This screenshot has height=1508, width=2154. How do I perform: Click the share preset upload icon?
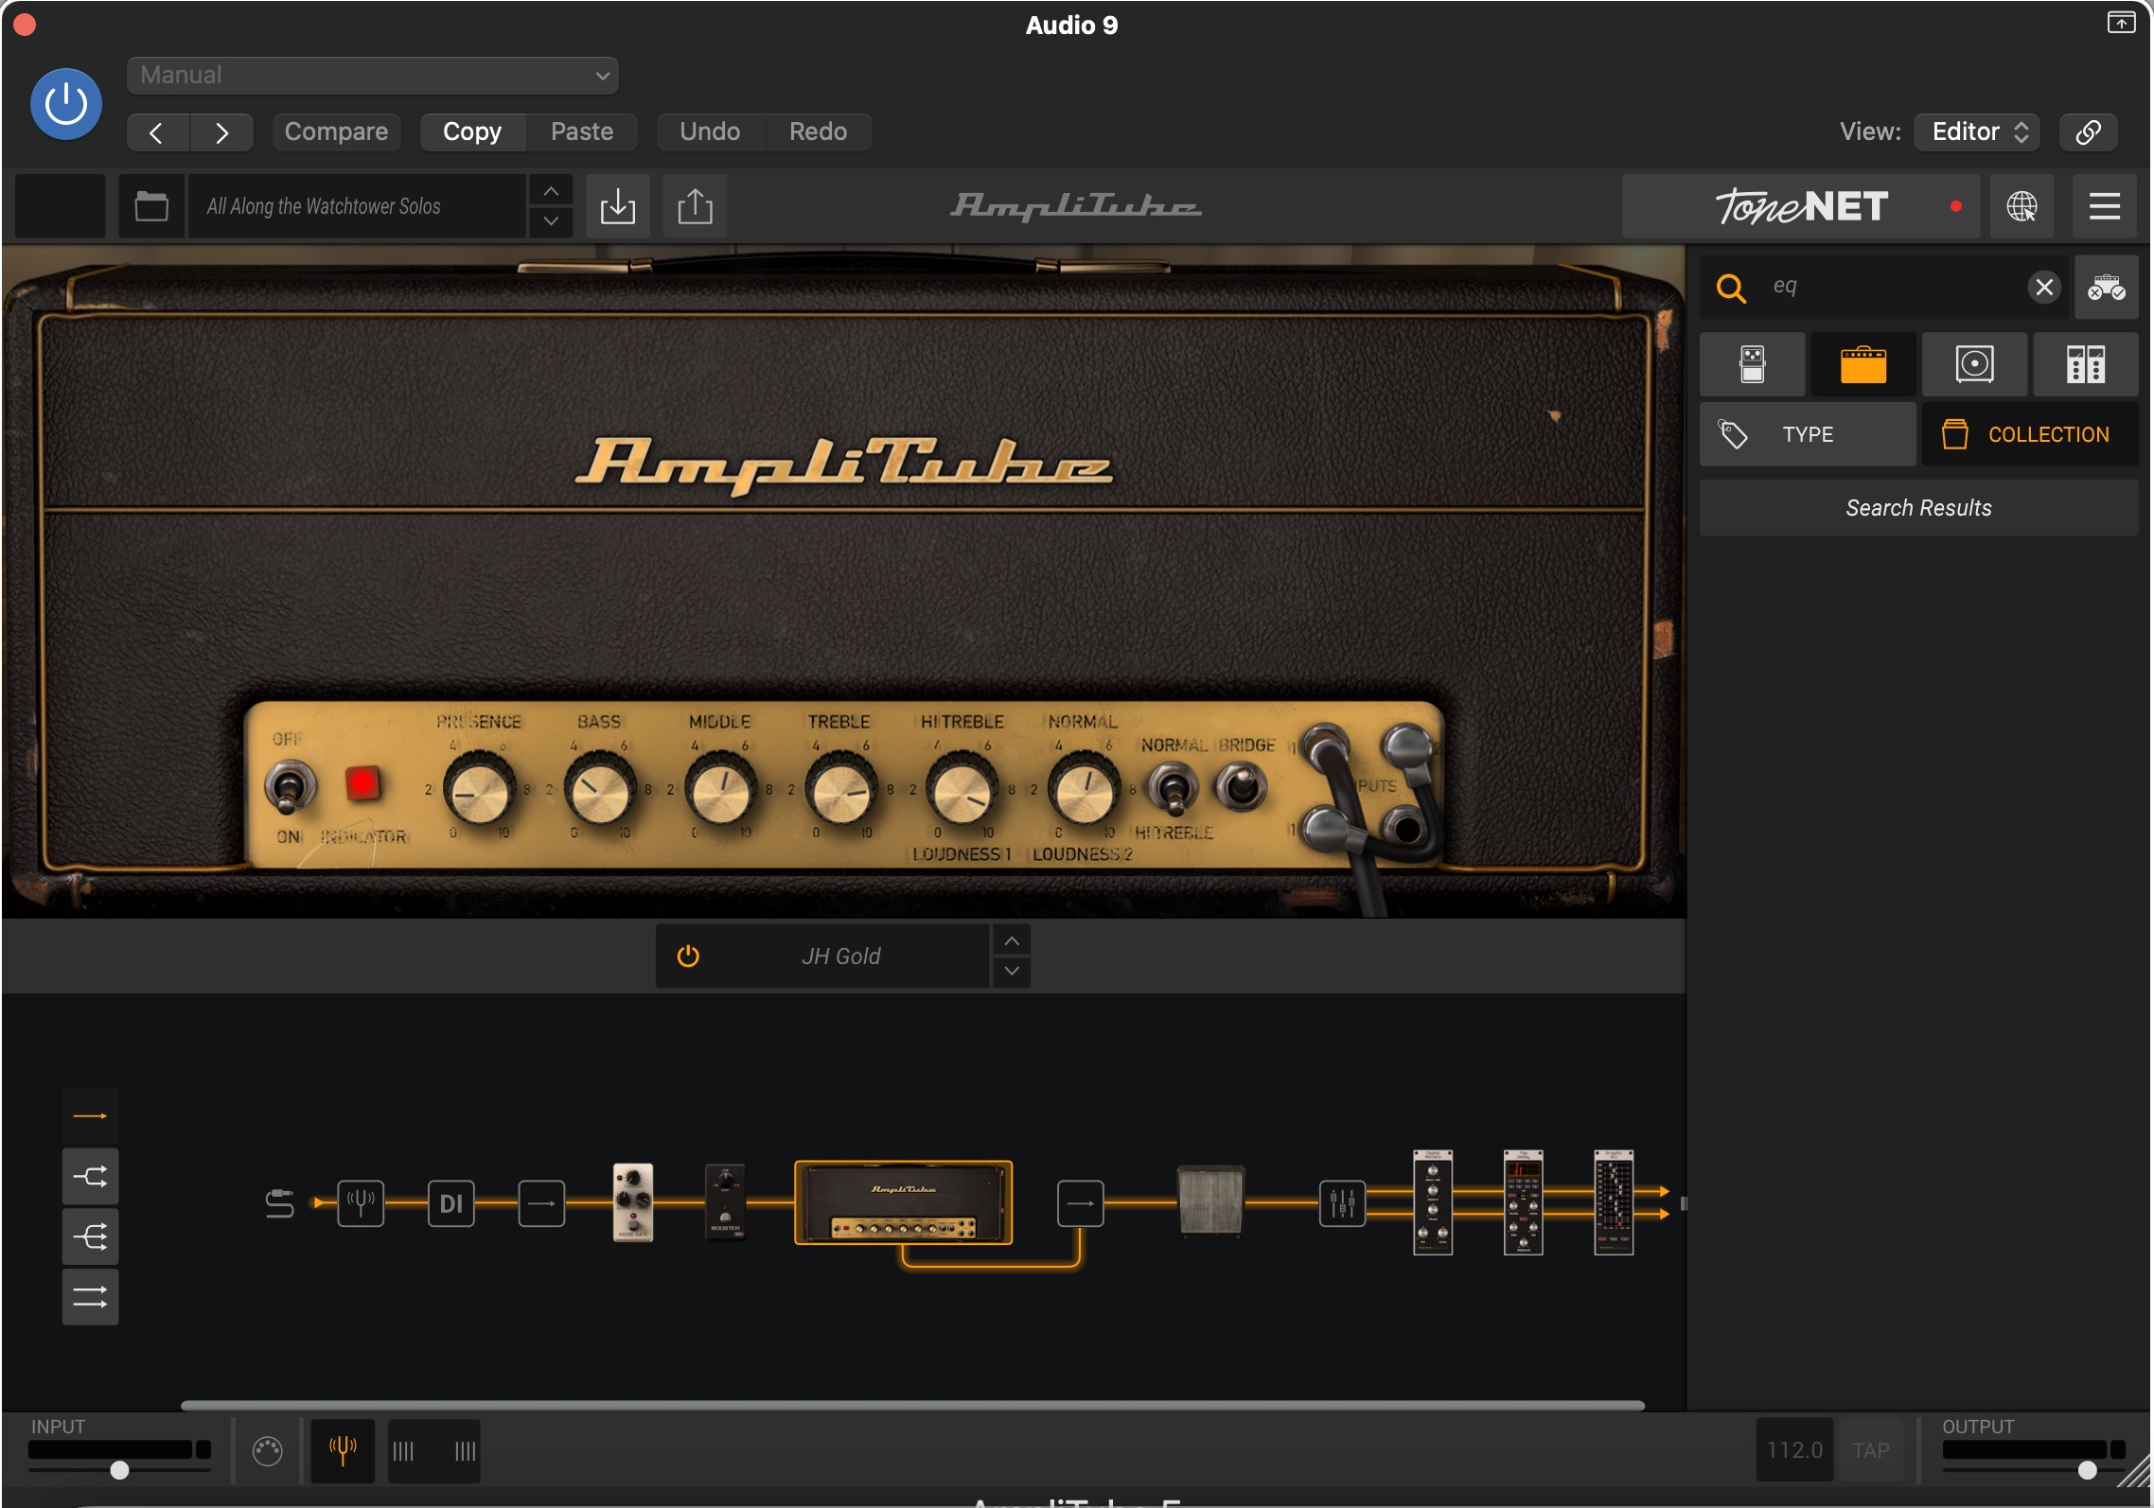coord(695,206)
